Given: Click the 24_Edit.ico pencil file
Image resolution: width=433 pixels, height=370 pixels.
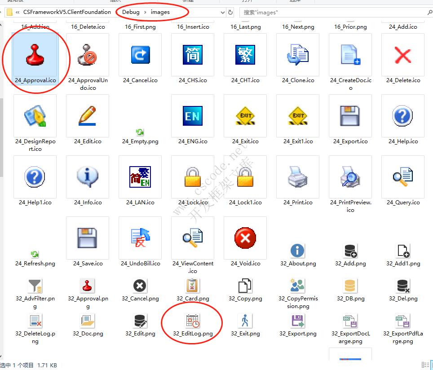Looking at the screenshot, I should pos(88,117).
